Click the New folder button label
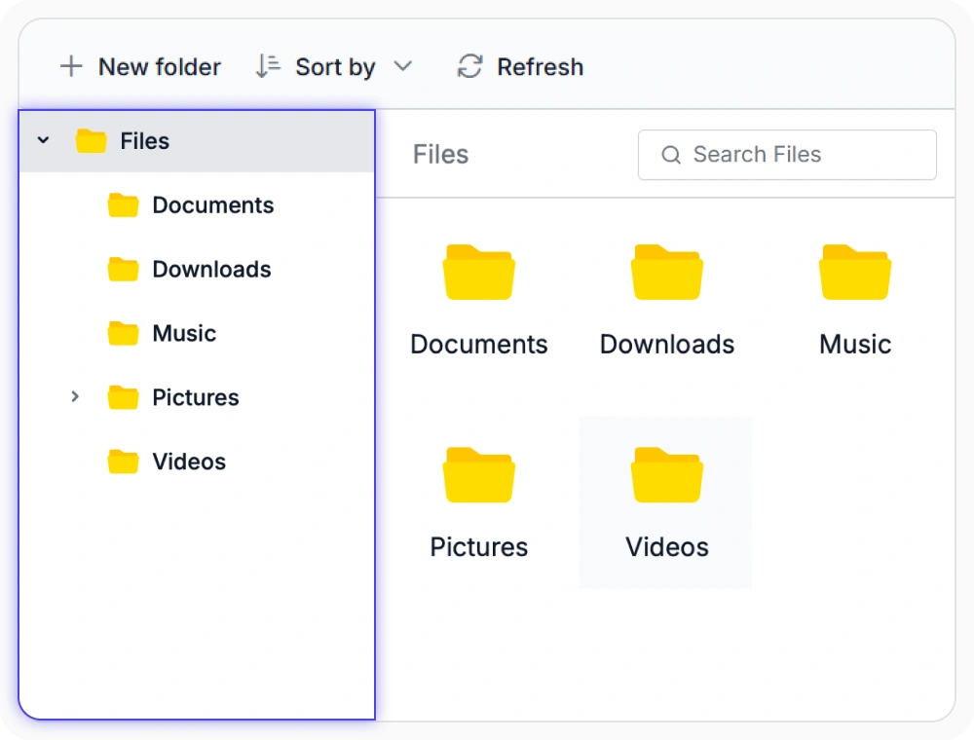The image size is (974, 740). click(x=160, y=67)
